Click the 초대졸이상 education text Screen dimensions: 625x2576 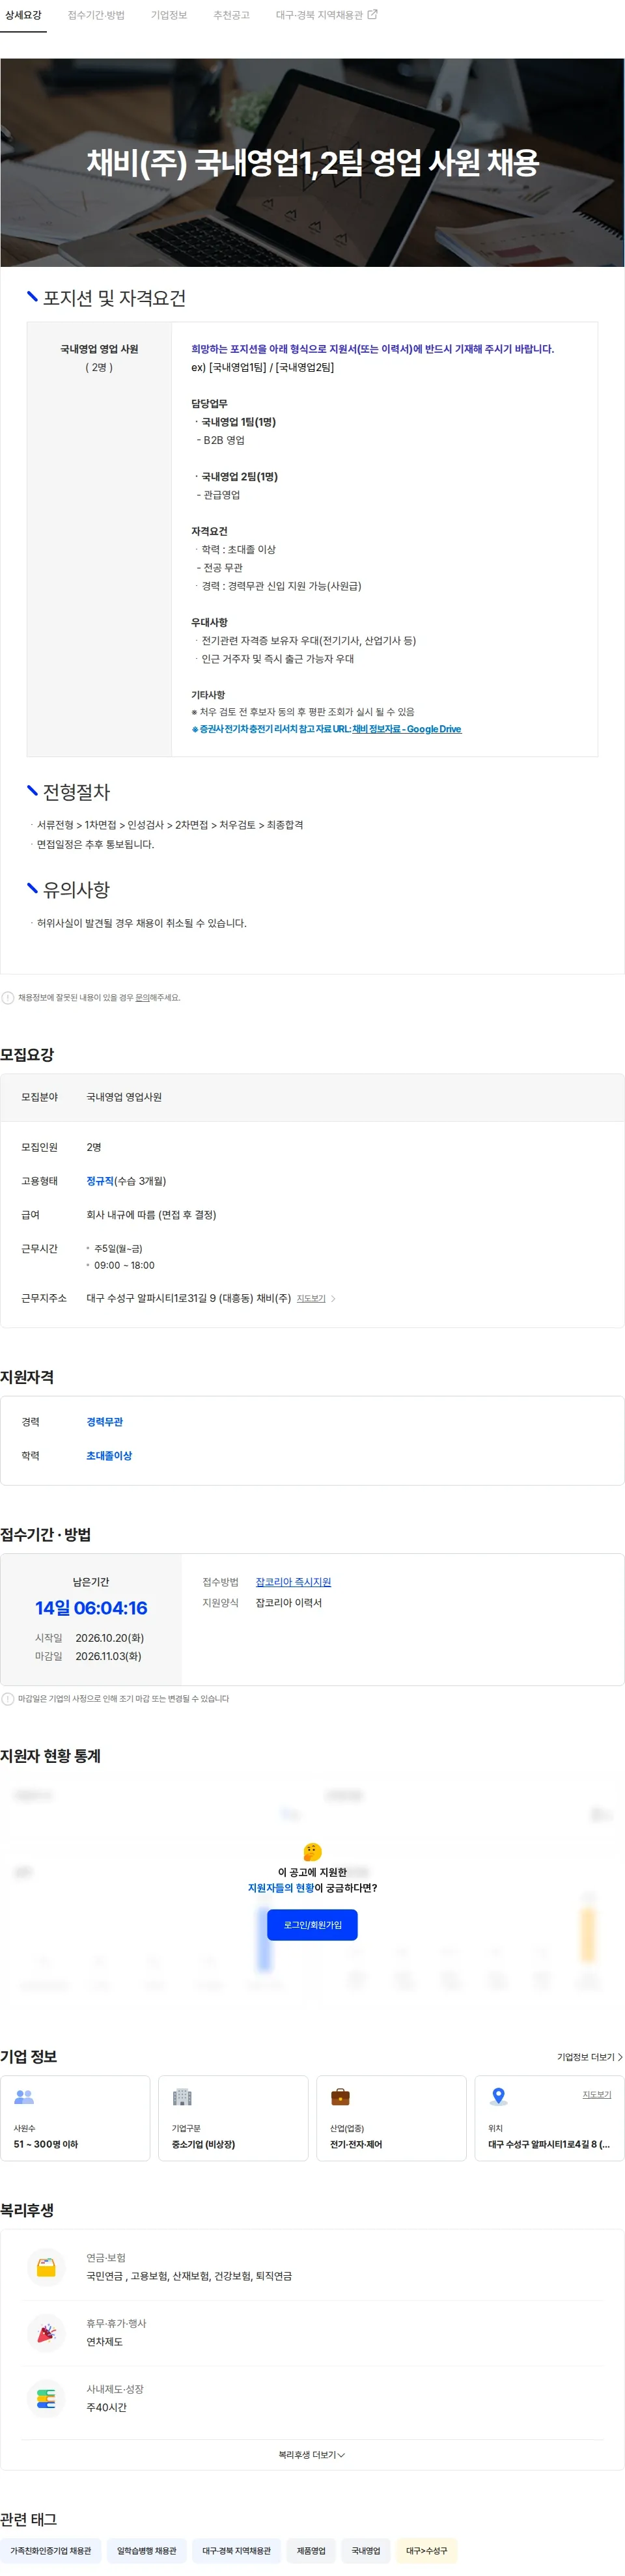click(109, 1455)
